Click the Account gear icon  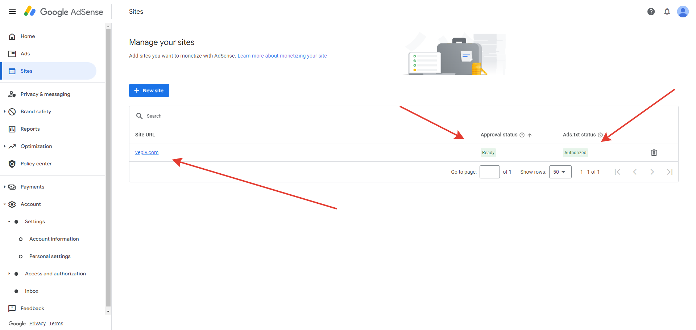click(12, 204)
